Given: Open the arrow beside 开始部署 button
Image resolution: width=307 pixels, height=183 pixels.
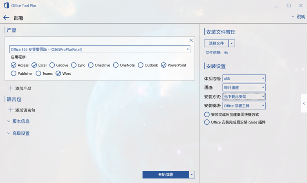Looking at the screenshot, I should click(x=192, y=174).
